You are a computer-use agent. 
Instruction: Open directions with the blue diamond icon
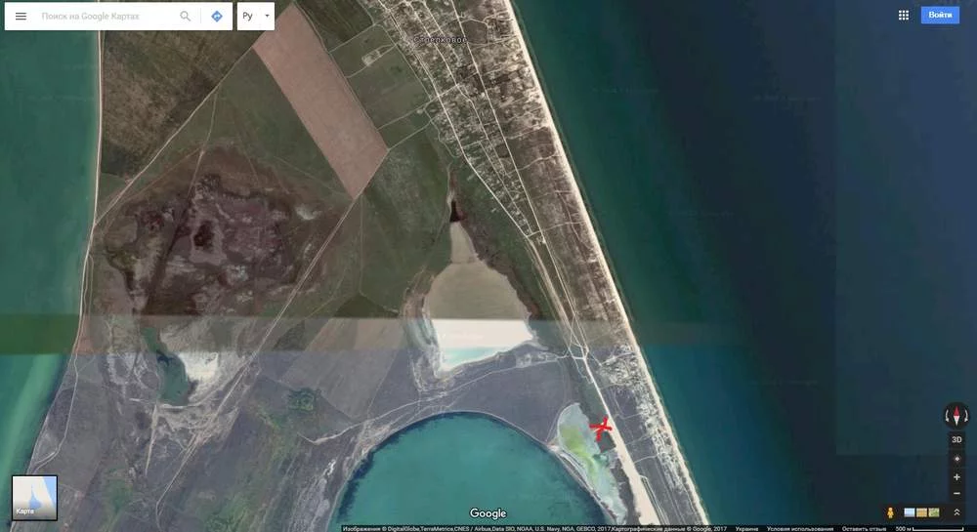[217, 17]
